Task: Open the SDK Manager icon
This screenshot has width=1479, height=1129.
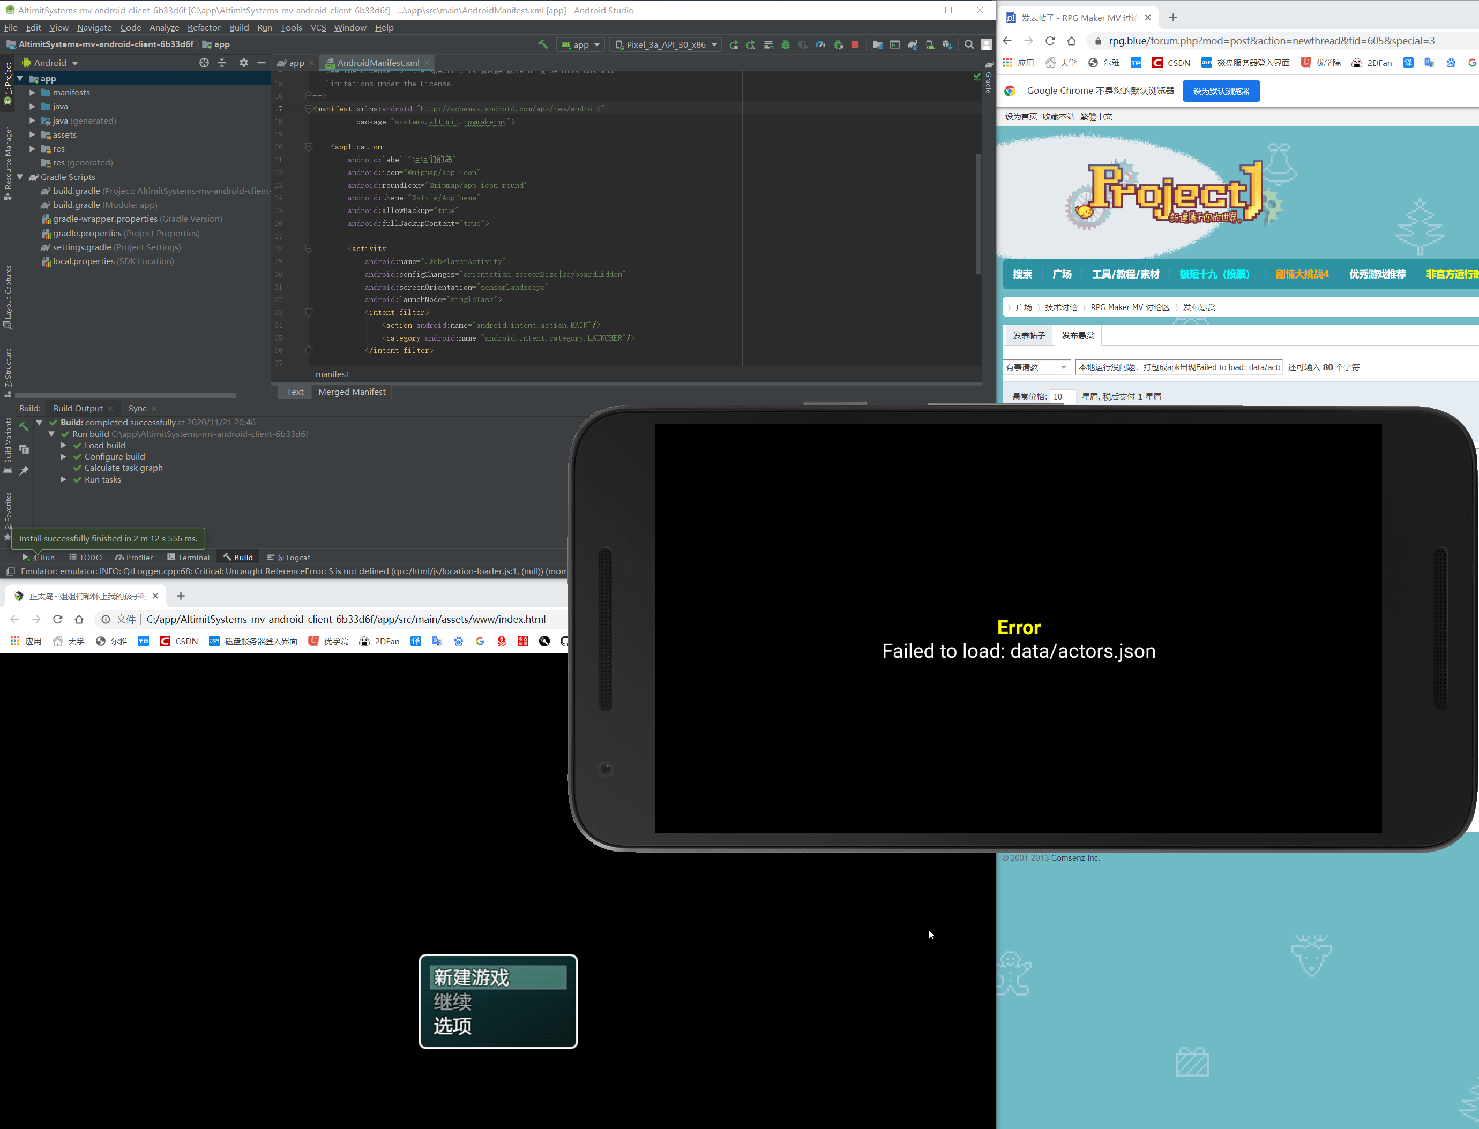Action: [x=947, y=44]
